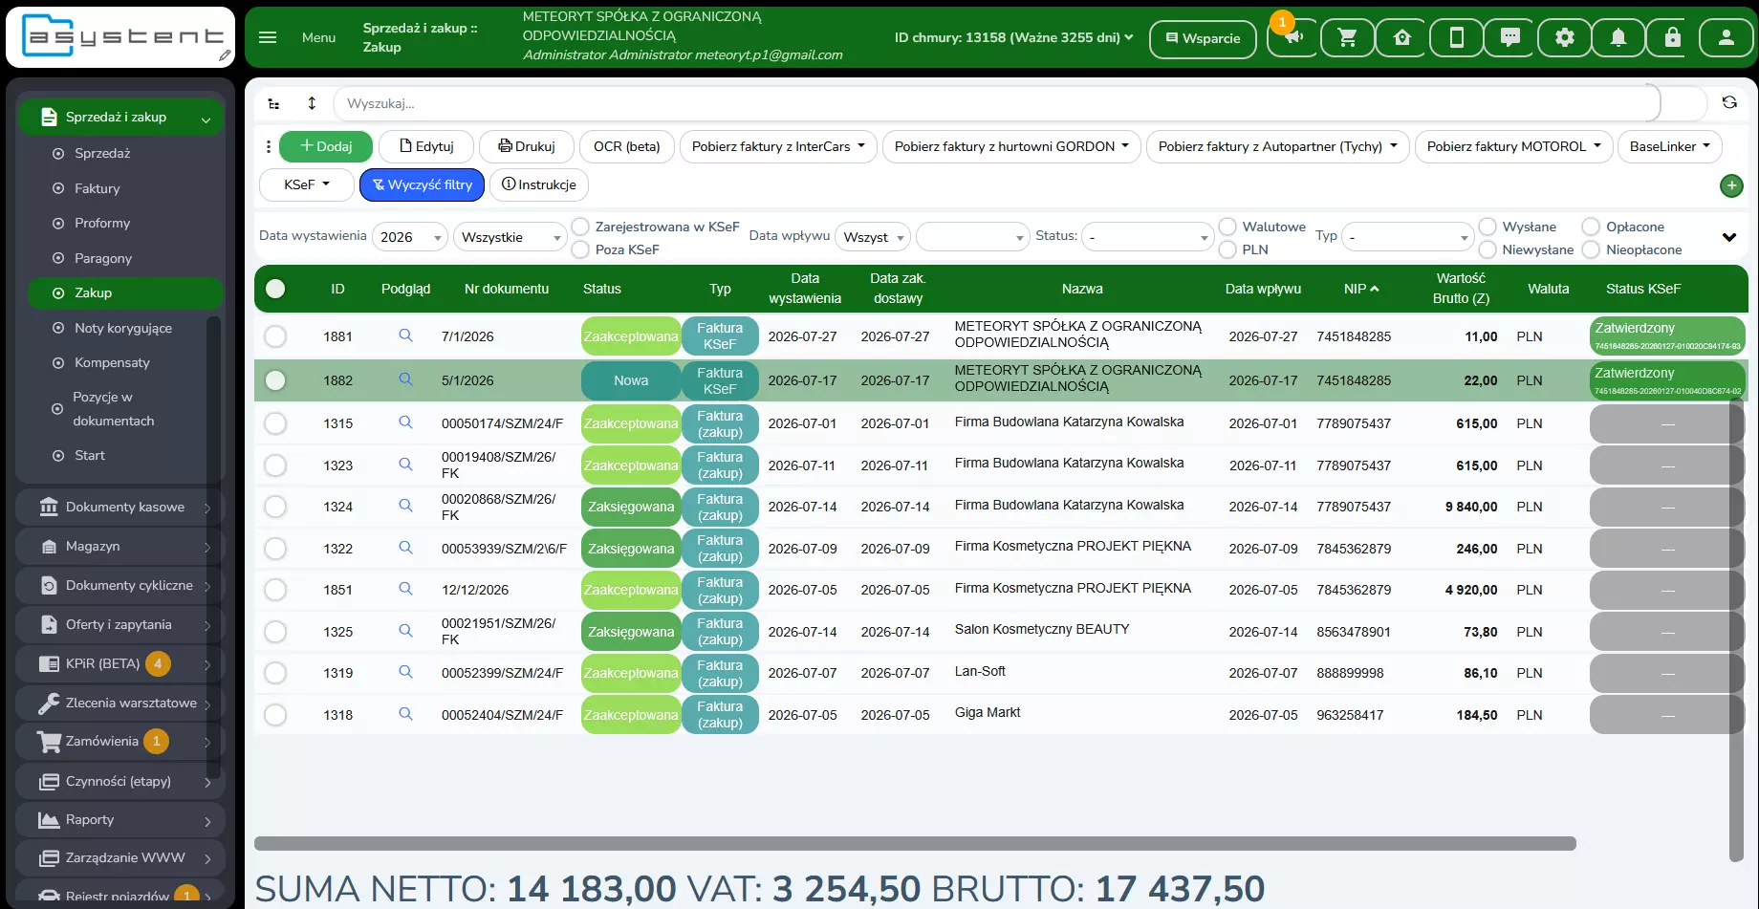Preview document 1881 with the magnifier
The height and width of the screenshot is (909, 1759).
tap(405, 335)
